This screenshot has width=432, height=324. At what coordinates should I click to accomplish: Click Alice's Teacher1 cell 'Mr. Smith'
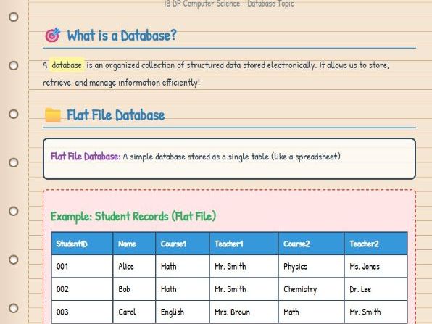click(244, 267)
